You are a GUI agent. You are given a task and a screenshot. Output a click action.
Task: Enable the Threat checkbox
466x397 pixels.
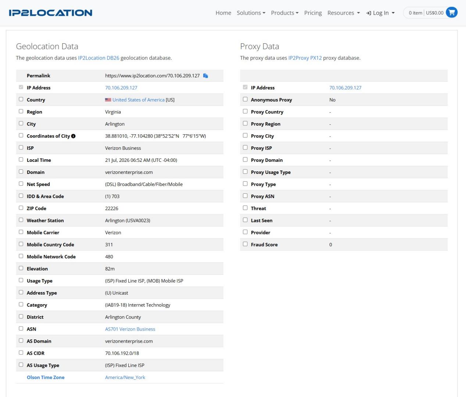245,208
